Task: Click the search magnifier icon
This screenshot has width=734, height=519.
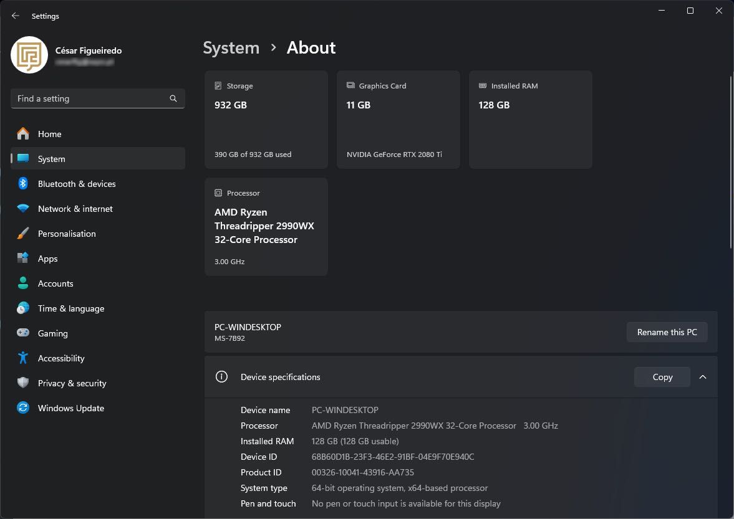Action: pyautogui.click(x=173, y=98)
